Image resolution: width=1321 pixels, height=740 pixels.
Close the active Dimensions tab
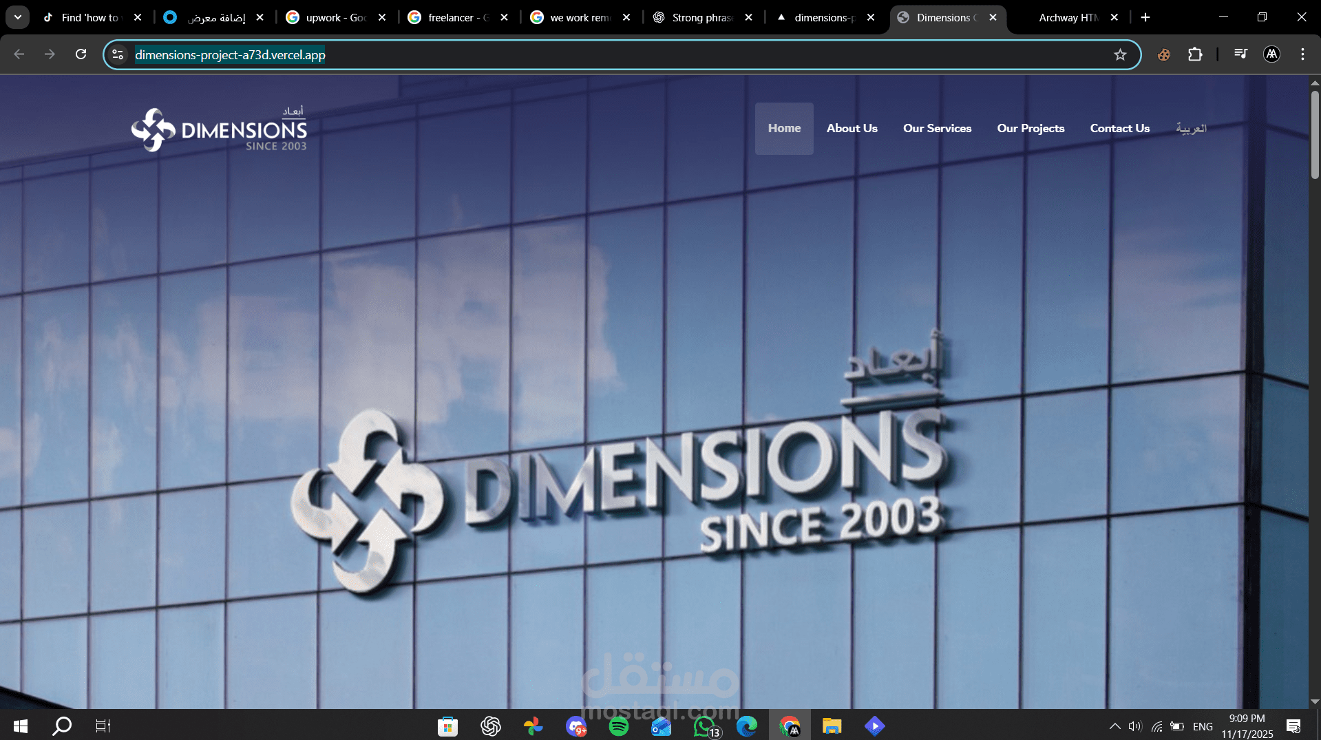(993, 17)
